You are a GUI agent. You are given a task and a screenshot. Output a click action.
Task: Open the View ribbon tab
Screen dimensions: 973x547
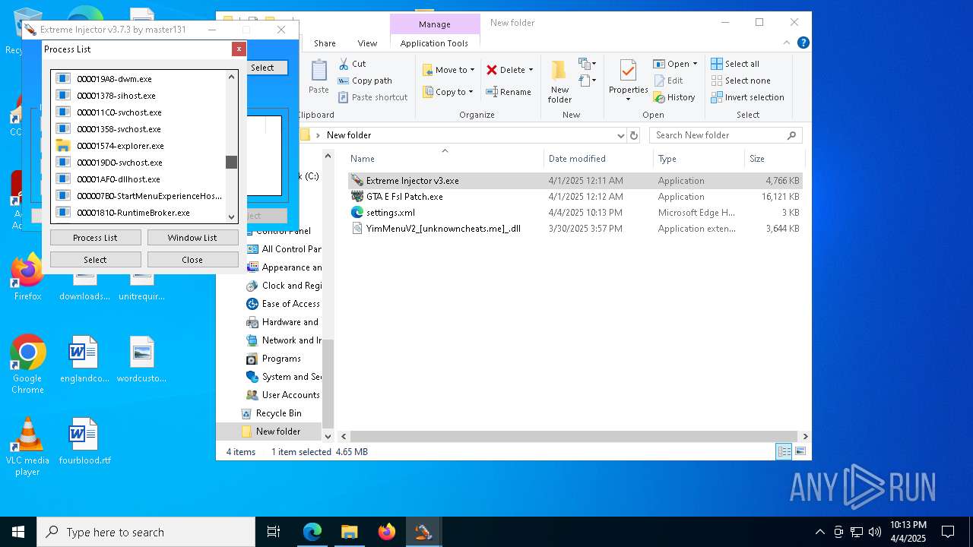367,43
